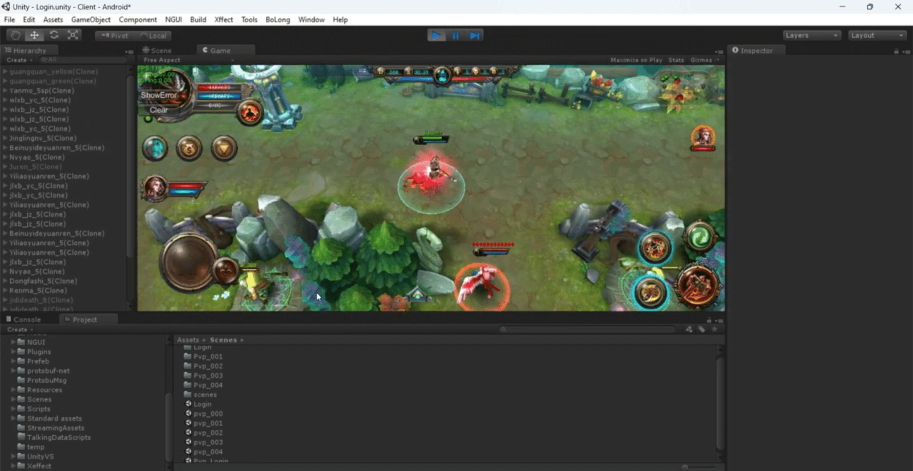Click the Pause button
Screen dimensions: 913x471
click(x=456, y=35)
